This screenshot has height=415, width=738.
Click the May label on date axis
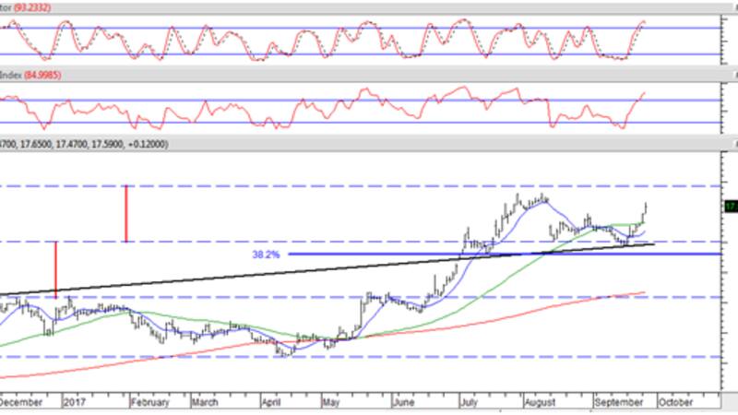click(331, 403)
